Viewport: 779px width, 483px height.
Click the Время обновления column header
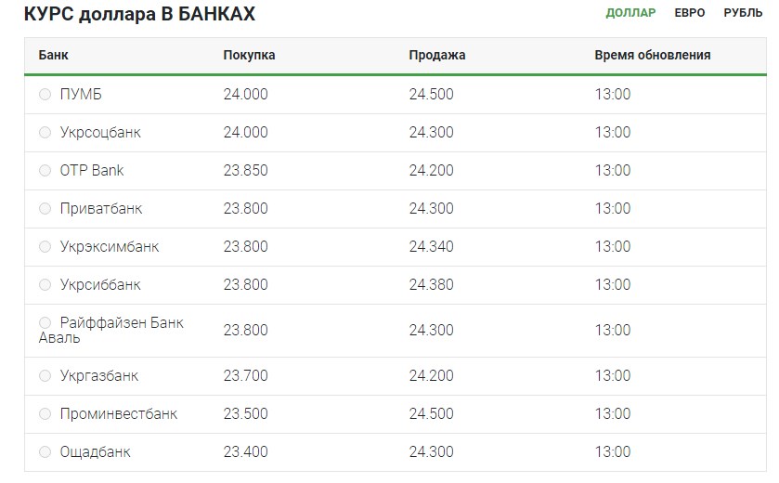652,55
